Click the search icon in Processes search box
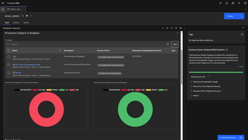The height and width of the screenshot is (140, 248). point(8,44)
